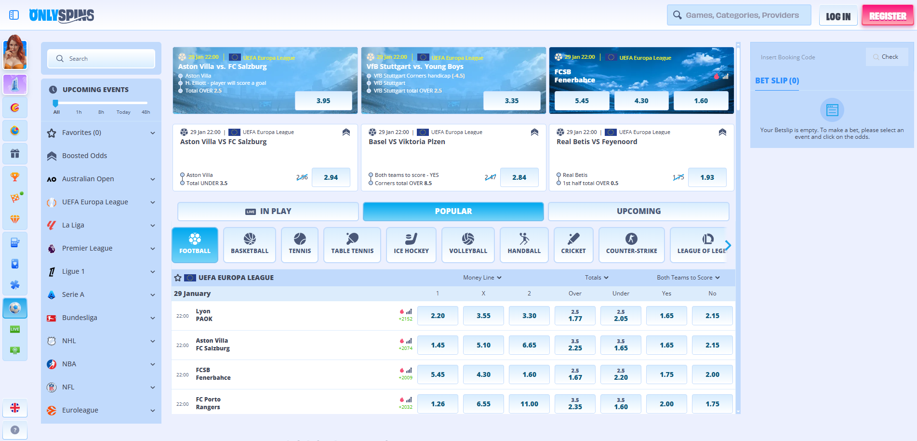Viewport: 917px width, 441px height.
Task: Open the Totals market dropdown
Action: [x=597, y=278]
